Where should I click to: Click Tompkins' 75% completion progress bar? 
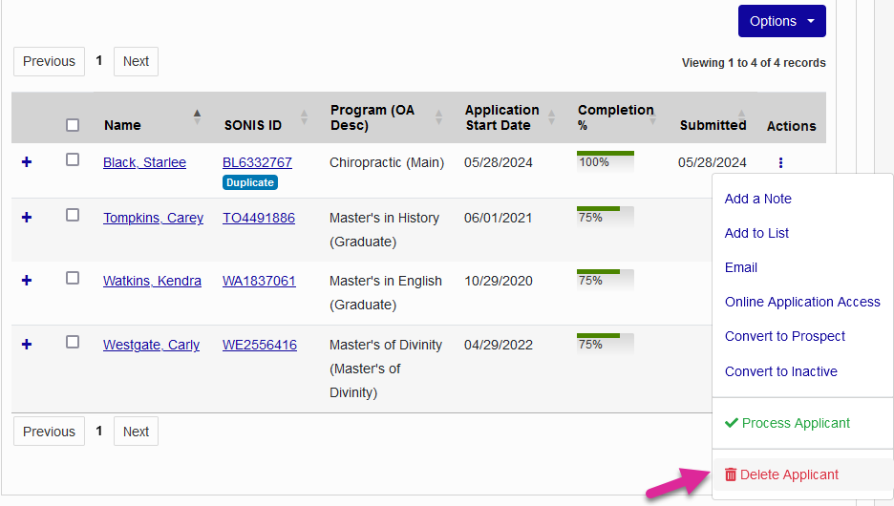pos(606,217)
